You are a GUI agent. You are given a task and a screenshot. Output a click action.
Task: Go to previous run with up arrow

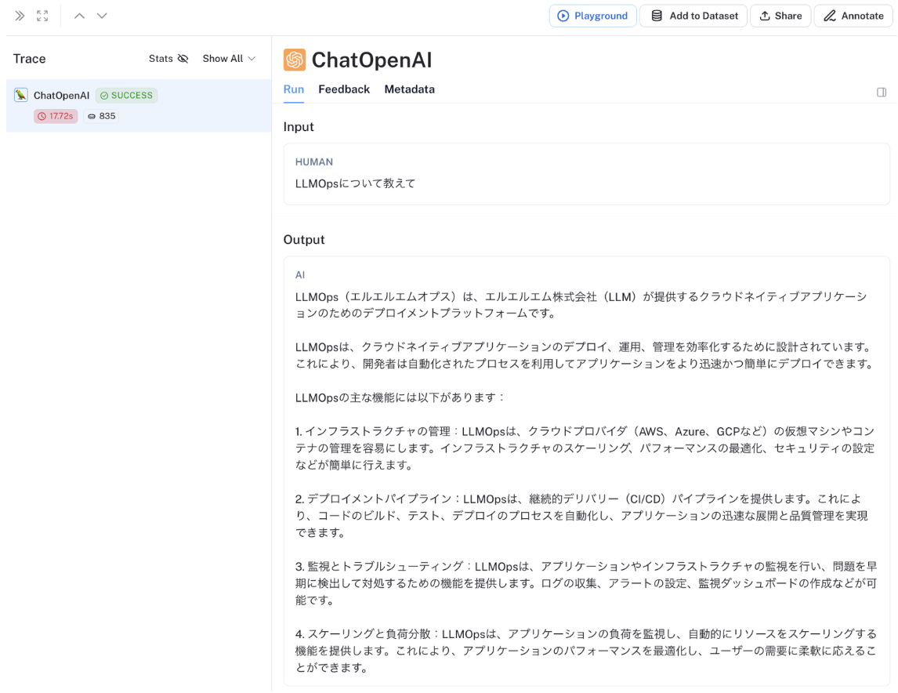[x=80, y=16]
